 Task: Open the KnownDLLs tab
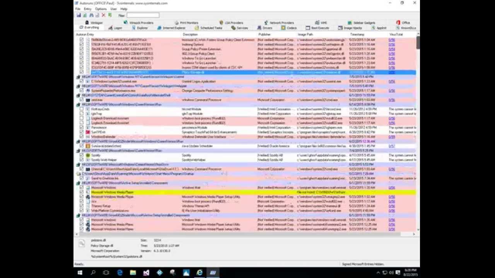pyautogui.click(x=406, y=28)
